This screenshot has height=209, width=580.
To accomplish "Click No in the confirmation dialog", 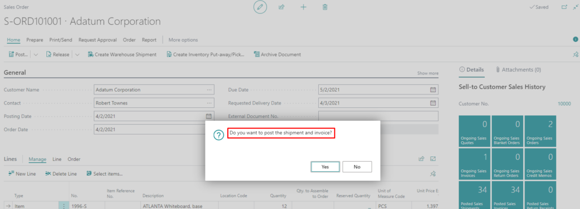I will pos(357,167).
